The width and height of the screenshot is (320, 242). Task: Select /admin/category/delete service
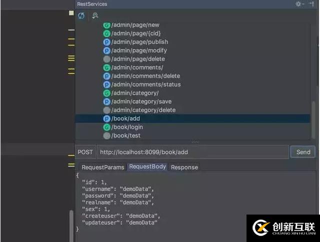pyautogui.click(x=143, y=110)
